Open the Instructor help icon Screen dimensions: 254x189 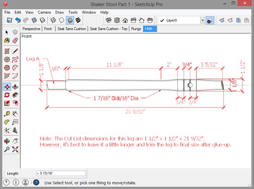pos(36,182)
